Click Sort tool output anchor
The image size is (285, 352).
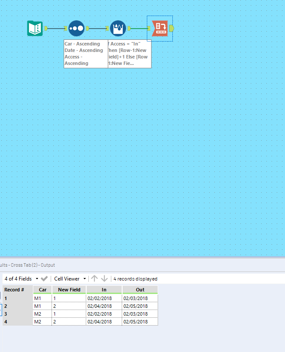87,28
